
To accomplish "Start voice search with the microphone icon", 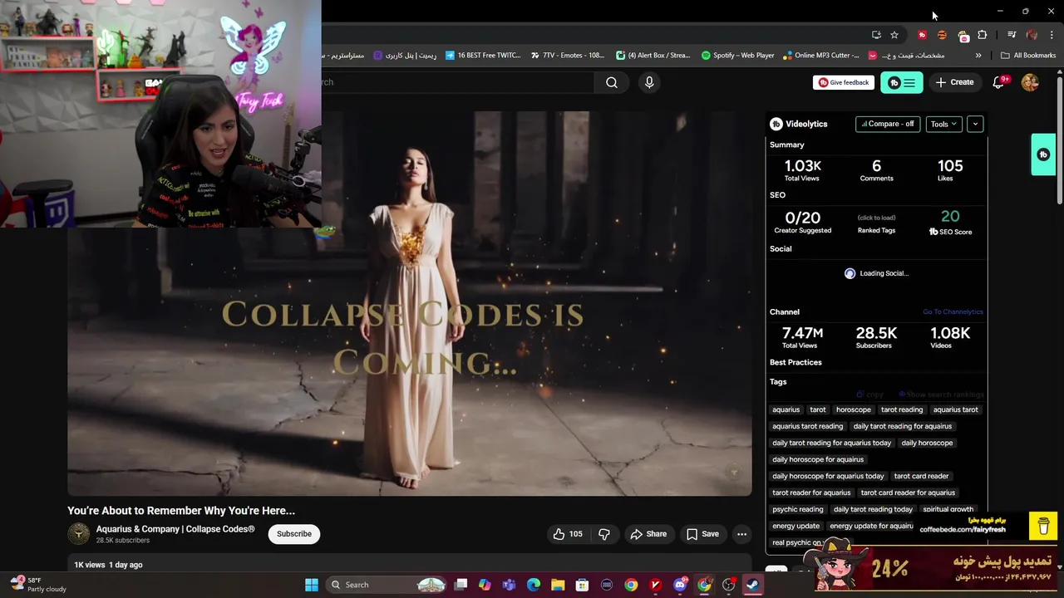I will coord(649,82).
